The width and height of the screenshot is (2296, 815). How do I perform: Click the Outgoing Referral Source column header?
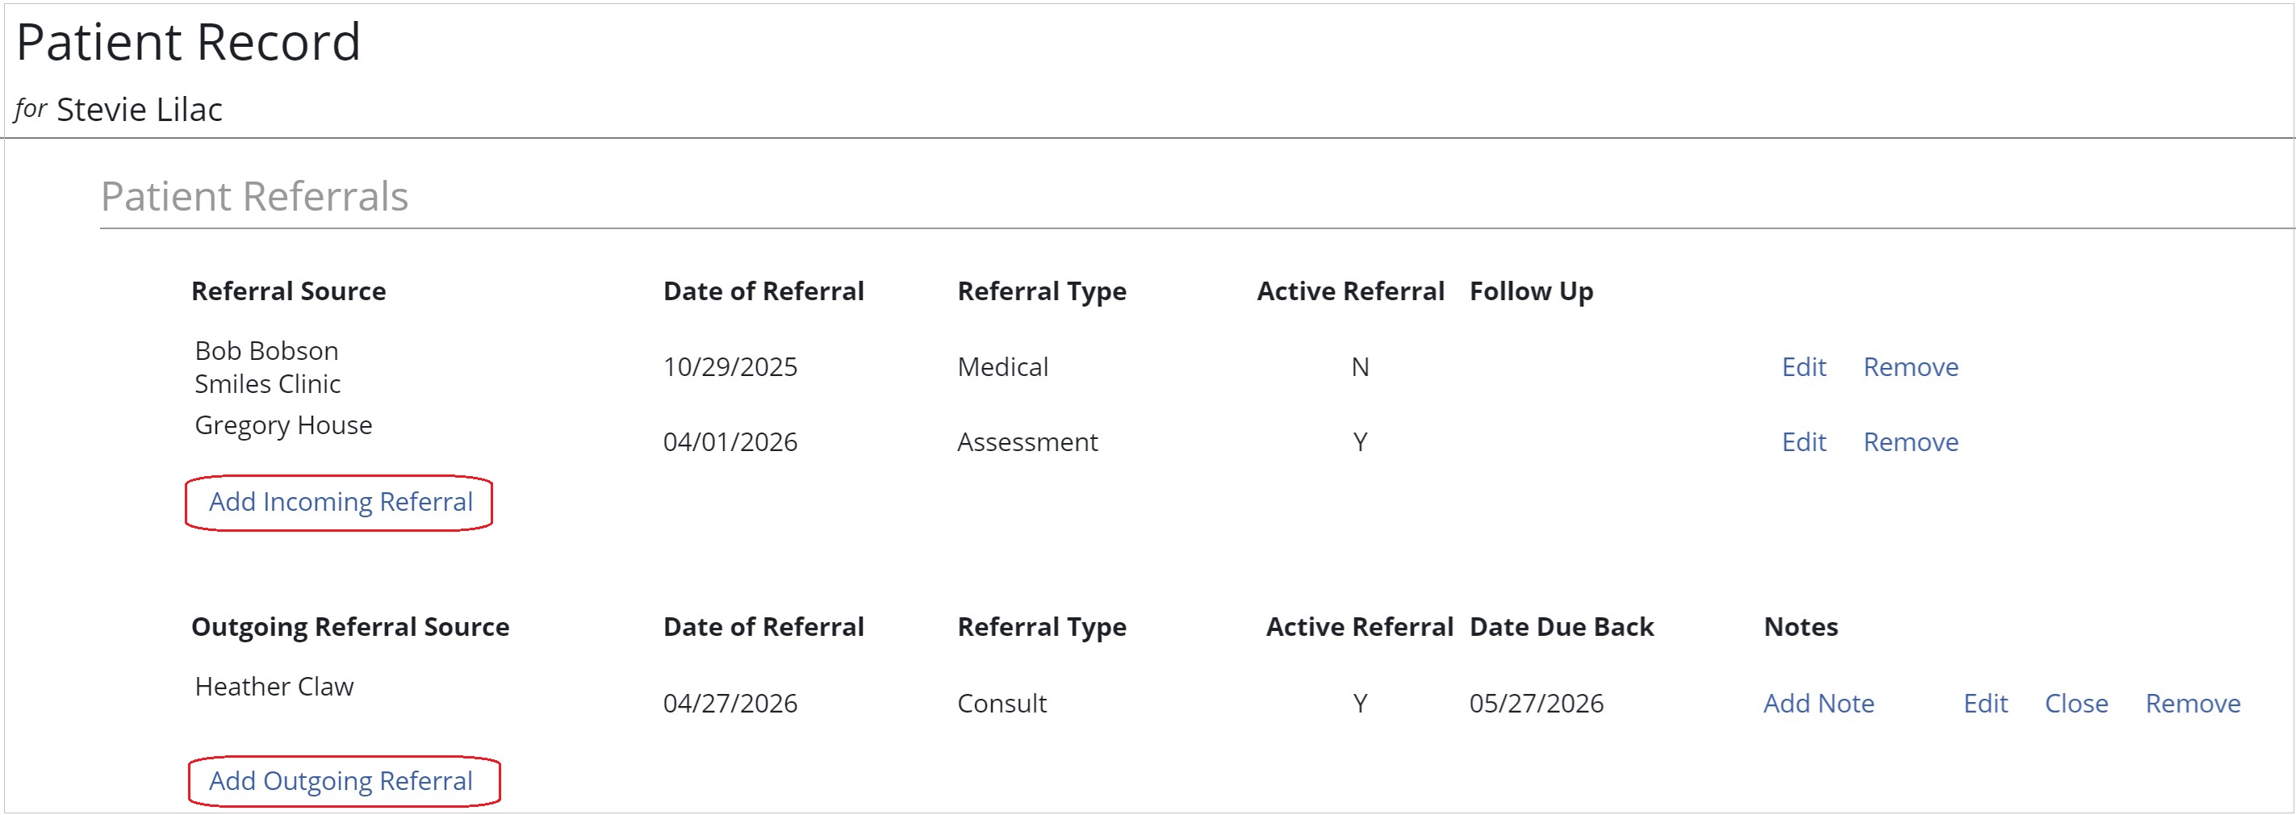click(x=349, y=627)
